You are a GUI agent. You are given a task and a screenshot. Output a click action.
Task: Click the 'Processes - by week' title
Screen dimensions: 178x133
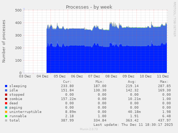click(89, 7)
